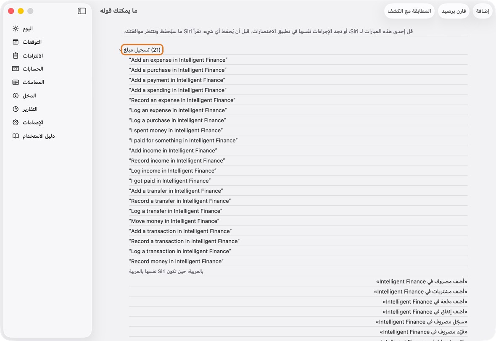Click the Today sun icon in sidebar

(x=16, y=29)
